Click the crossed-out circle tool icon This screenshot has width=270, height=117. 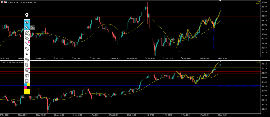(x=27, y=33)
